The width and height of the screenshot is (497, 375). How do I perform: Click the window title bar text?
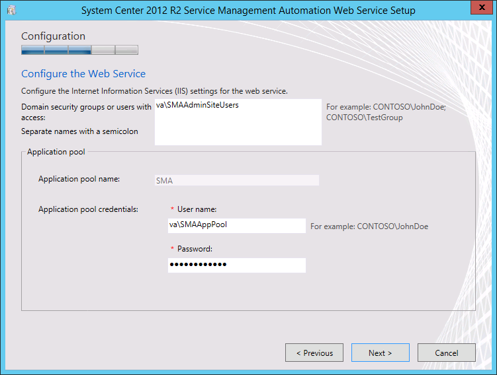pyautogui.click(x=248, y=11)
